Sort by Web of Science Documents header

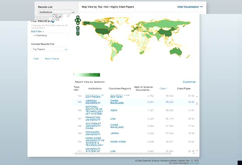[143, 89]
